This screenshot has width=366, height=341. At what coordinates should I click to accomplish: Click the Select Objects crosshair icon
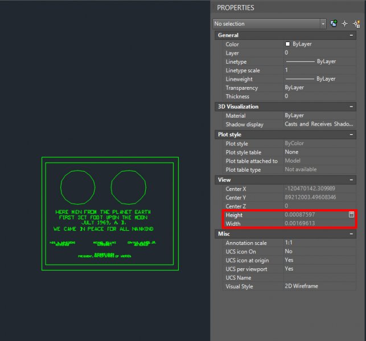345,23
